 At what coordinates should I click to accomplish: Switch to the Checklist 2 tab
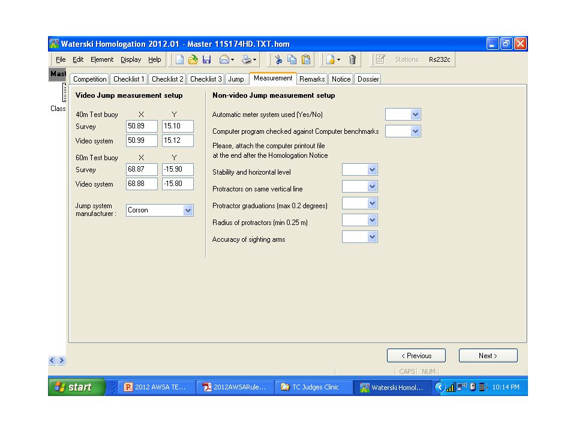pyautogui.click(x=167, y=79)
